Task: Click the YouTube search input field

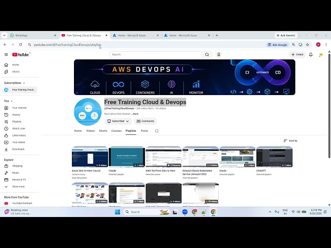Action: [155, 55]
